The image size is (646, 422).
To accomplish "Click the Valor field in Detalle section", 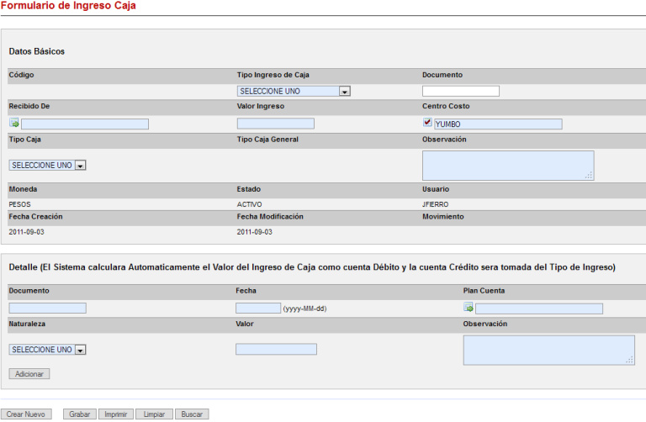I will (x=277, y=349).
